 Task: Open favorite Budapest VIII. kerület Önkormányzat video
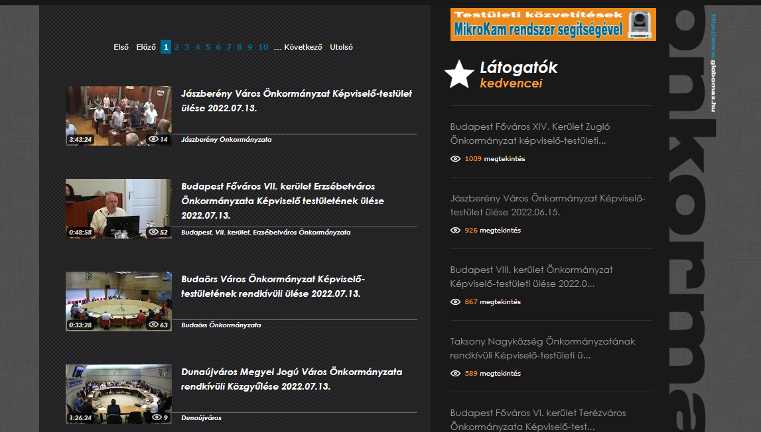[x=531, y=277]
